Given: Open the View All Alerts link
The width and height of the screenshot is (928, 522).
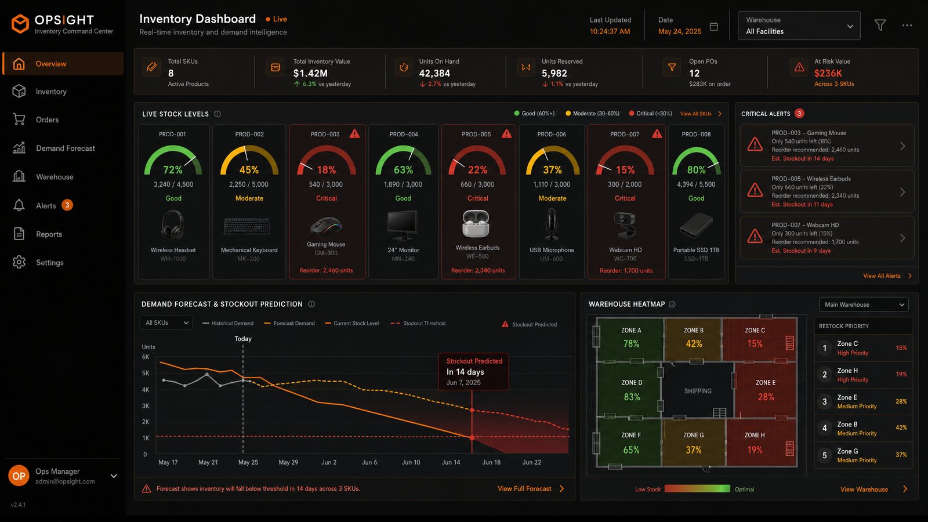Looking at the screenshot, I should coord(887,276).
